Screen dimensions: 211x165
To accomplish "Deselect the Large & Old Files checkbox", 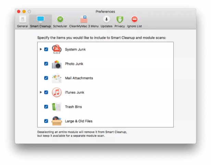I will coord(46,121).
